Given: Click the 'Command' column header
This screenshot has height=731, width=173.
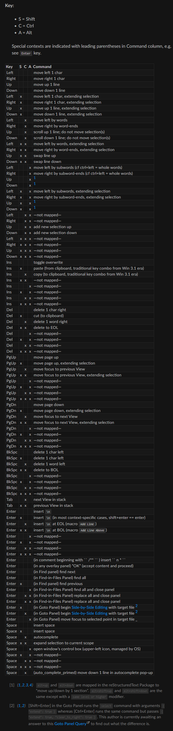Looking at the screenshot, I should tap(42, 67).
